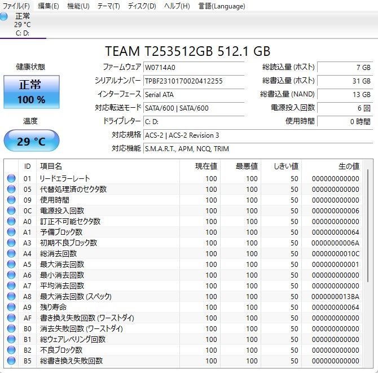Click status orb for A3 初期不良ブロック数
Image resolution: width=378 pixels, height=373 pixels.
pos(11,243)
